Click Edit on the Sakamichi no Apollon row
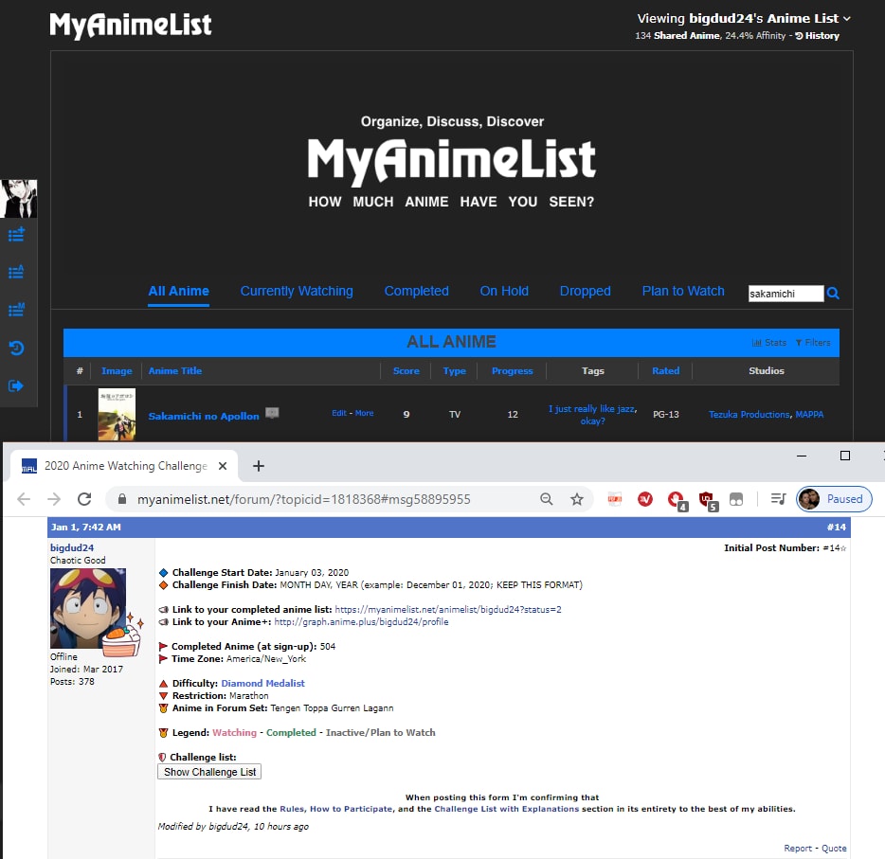The width and height of the screenshot is (885, 859). pyautogui.click(x=339, y=413)
